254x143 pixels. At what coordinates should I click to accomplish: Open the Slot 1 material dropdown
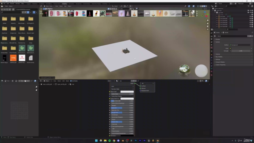[111, 81]
